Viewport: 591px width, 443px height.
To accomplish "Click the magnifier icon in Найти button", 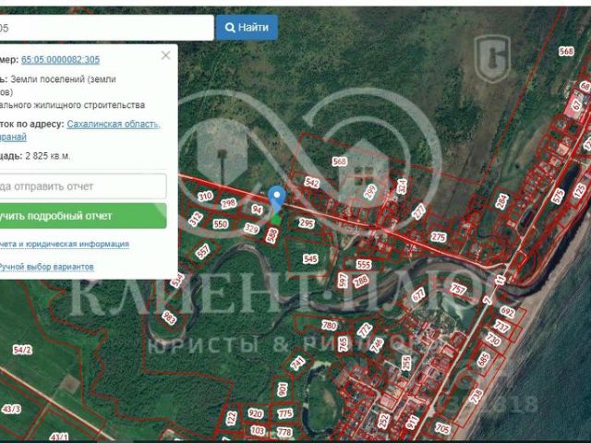I will coord(230,28).
